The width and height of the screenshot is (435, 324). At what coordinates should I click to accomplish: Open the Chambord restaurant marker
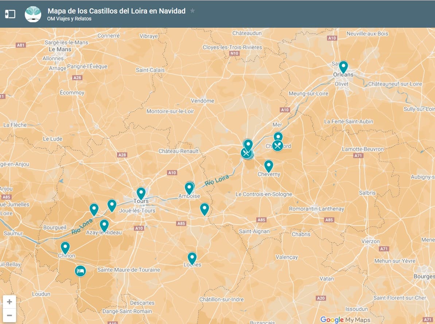coord(277,146)
